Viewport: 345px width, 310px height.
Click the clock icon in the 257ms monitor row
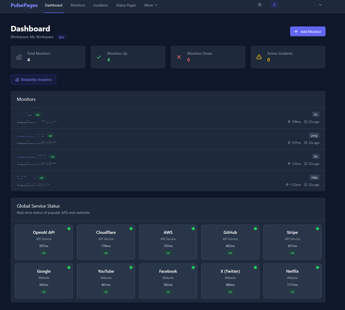[x=306, y=143]
